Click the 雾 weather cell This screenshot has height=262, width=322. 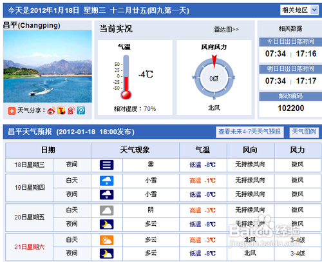[x=151, y=165]
